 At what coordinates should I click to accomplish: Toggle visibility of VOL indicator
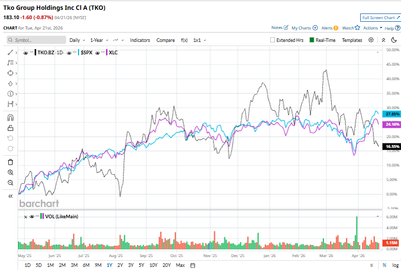tap(32, 217)
